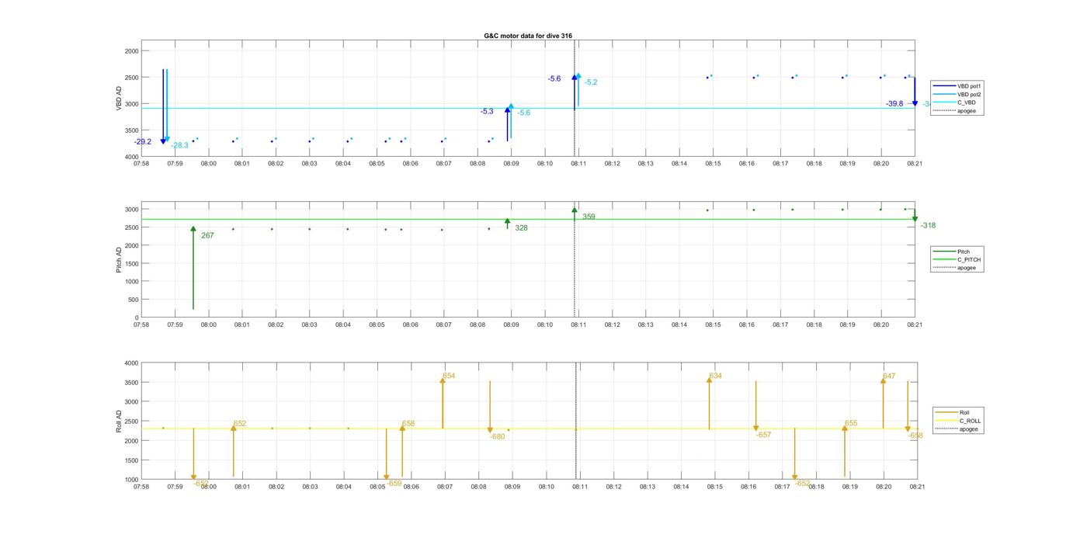Click the "359" pitch value label

pyautogui.click(x=589, y=217)
